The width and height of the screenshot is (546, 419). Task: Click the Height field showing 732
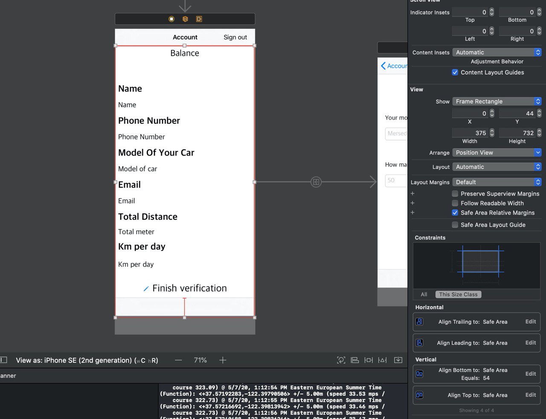(517, 133)
